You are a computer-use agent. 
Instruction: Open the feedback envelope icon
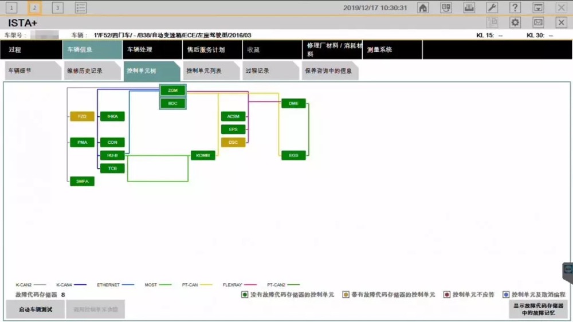pyautogui.click(x=538, y=23)
